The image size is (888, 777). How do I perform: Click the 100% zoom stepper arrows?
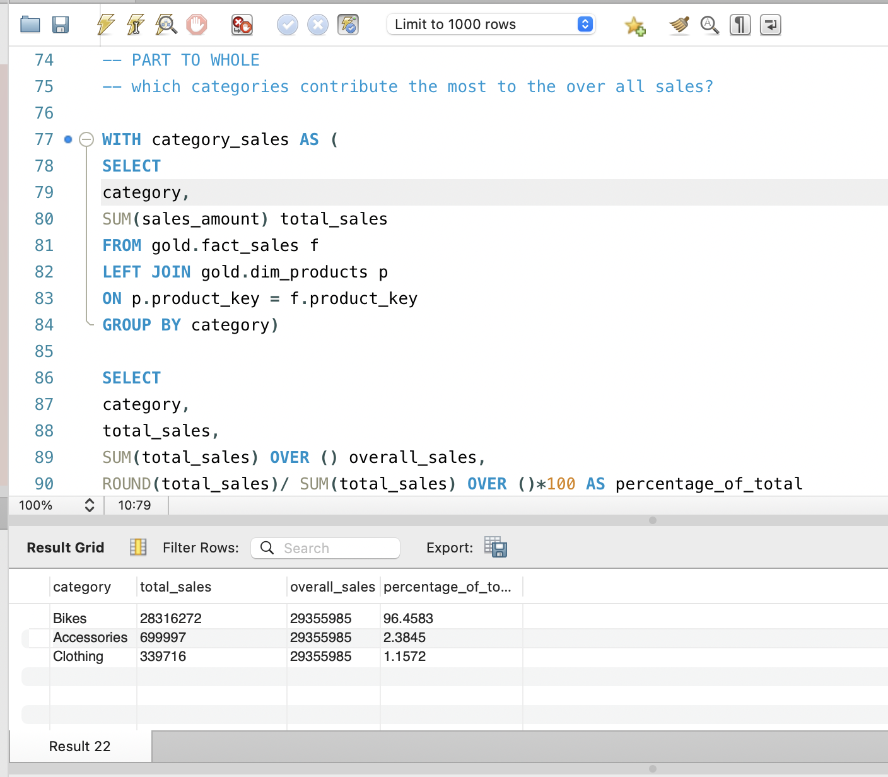[x=90, y=505]
